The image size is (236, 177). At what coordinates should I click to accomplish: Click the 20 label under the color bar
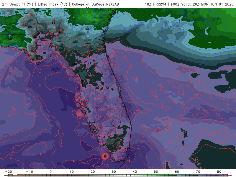pos(93,172)
